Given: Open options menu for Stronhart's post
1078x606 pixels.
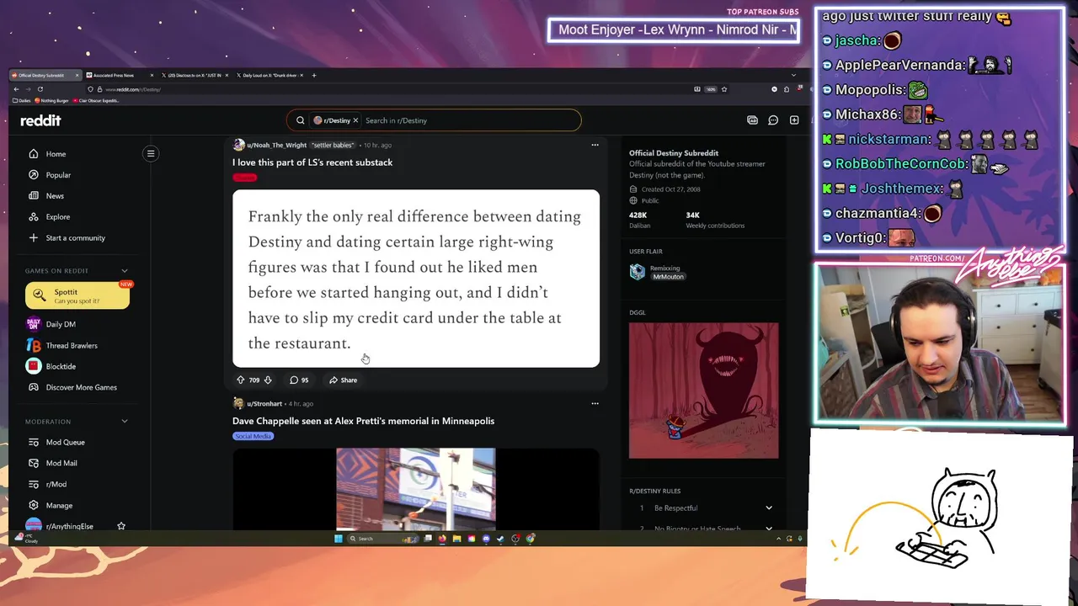Looking at the screenshot, I should point(595,403).
